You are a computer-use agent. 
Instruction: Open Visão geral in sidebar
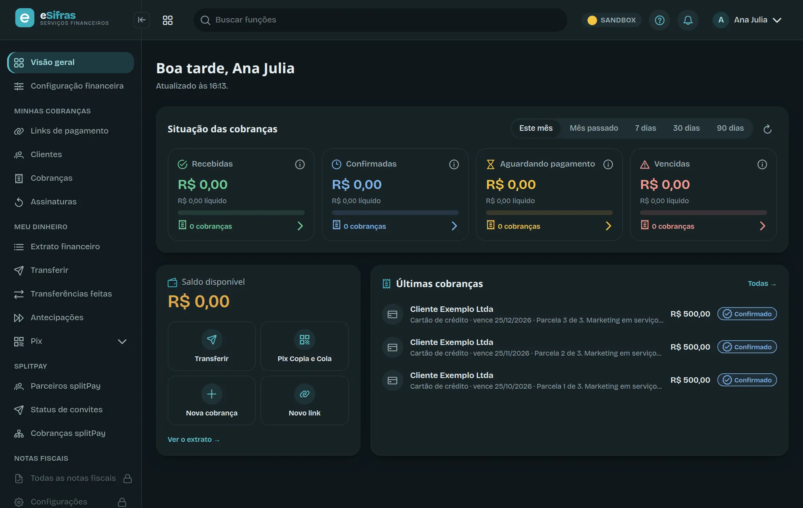[x=71, y=63]
